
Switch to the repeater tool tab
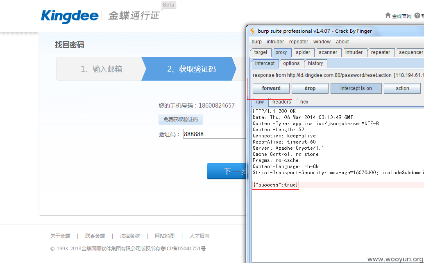click(381, 52)
